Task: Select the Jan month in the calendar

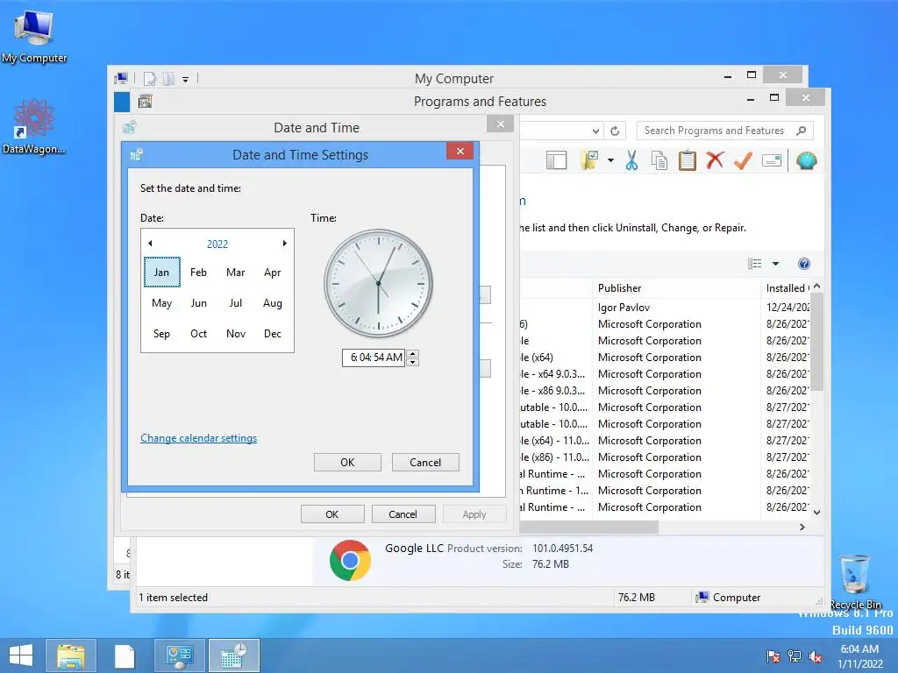Action: coord(161,273)
